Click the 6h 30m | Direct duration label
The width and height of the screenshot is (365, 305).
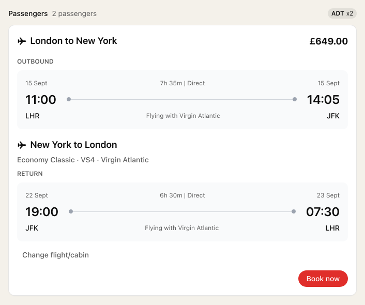pyautogui.click(x=182, y=195)
